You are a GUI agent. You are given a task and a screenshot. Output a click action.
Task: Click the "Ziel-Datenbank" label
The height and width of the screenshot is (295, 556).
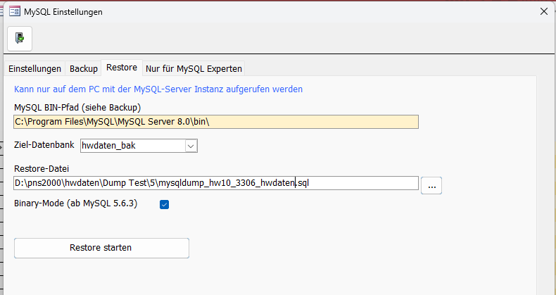coord(44,144)
